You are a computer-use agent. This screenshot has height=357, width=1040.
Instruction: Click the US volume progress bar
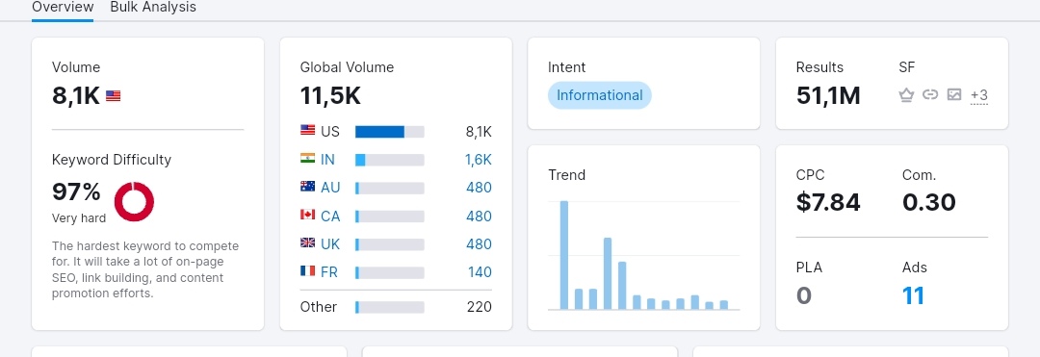pyautogui.click(x=389, y=132)
